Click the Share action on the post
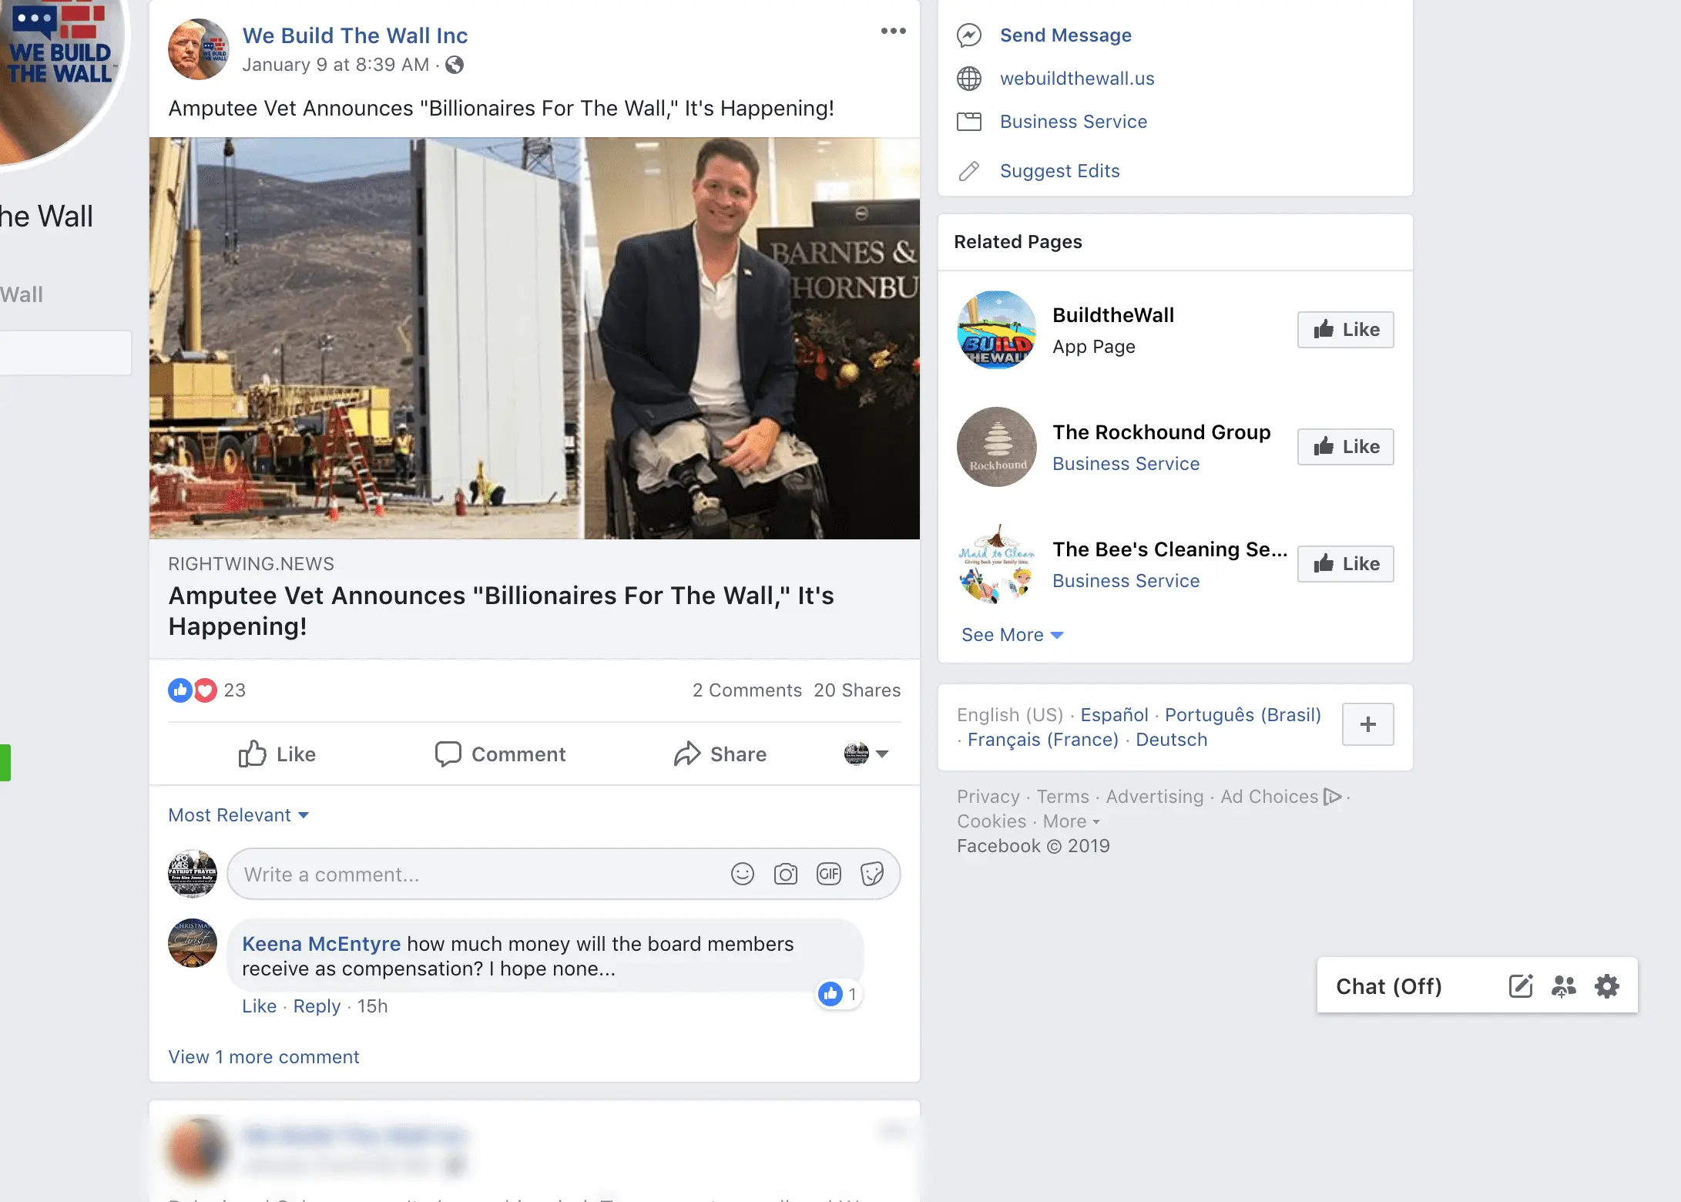 pyautogui.click(x=720, y=754)
